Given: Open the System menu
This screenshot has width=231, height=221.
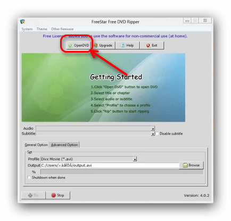Looking at the screenshot, I should tap(27, 29).
